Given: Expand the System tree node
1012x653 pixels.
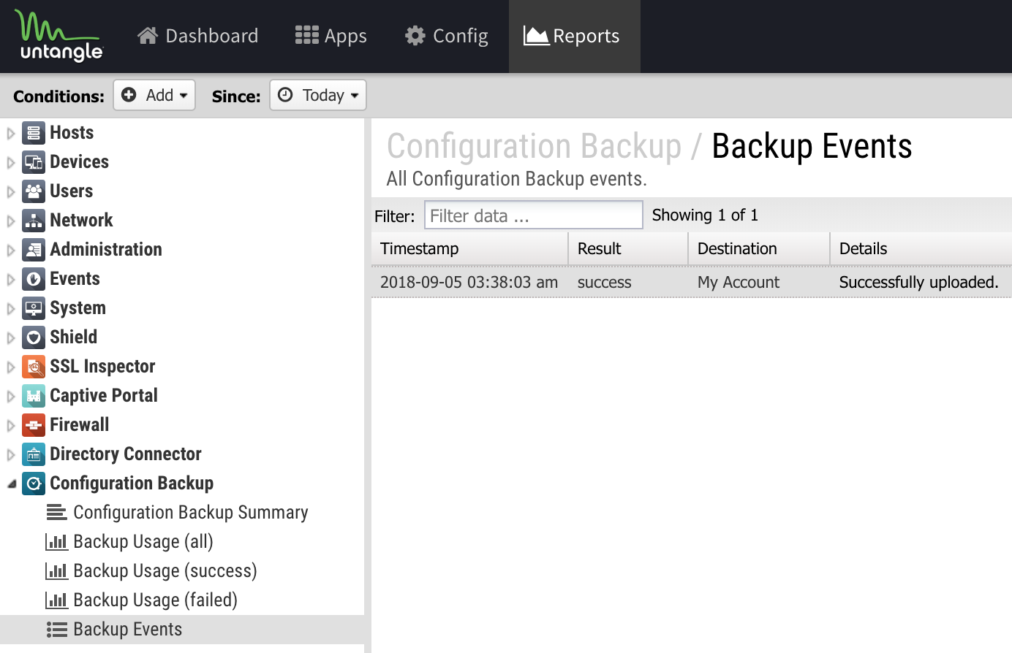Looking at the screenshot, I should (11, 309).
